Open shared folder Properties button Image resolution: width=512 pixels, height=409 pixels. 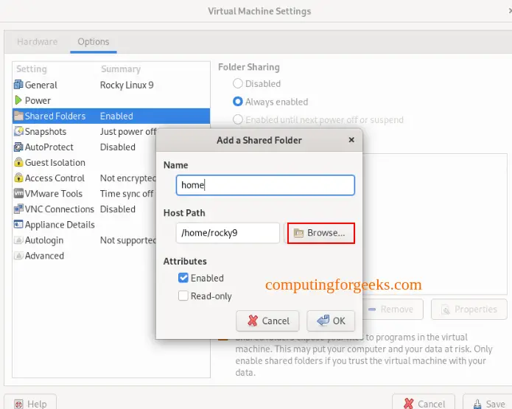[x=469, y=309]
